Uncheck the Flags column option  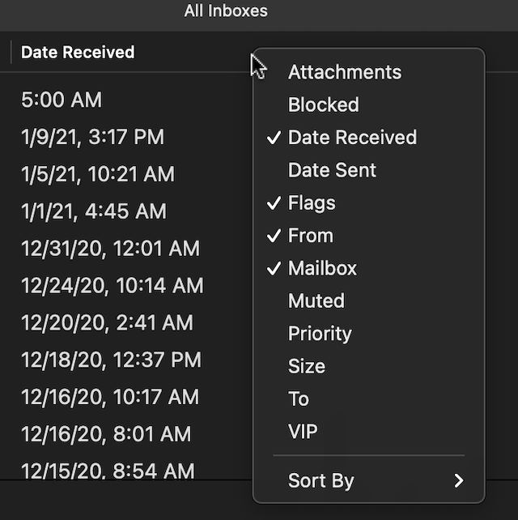[311, 202]
